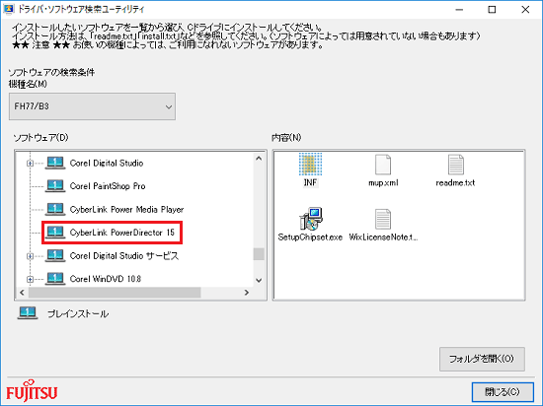This screenshot has height=406, width=543.
Task: Close the utility window with X
Action: [x=525, y=9]
